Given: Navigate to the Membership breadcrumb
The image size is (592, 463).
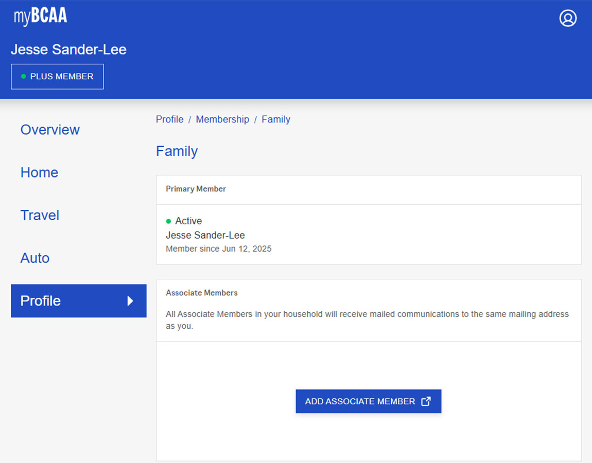Looking at the screenshot, I should coord(222,119).
